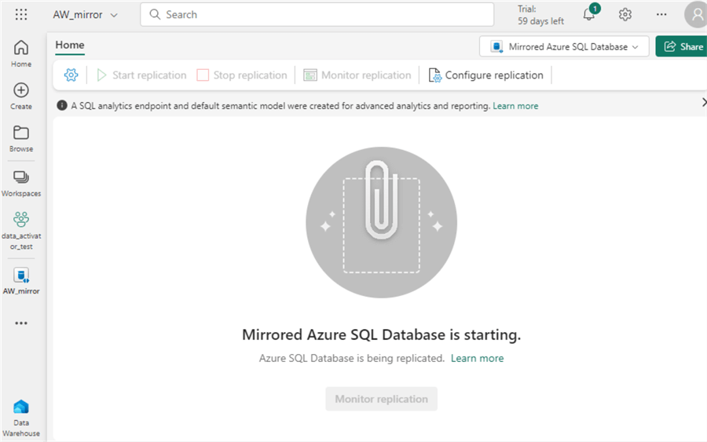
Task: Click Learn more below the starting message
Action: tap(477, 358)
